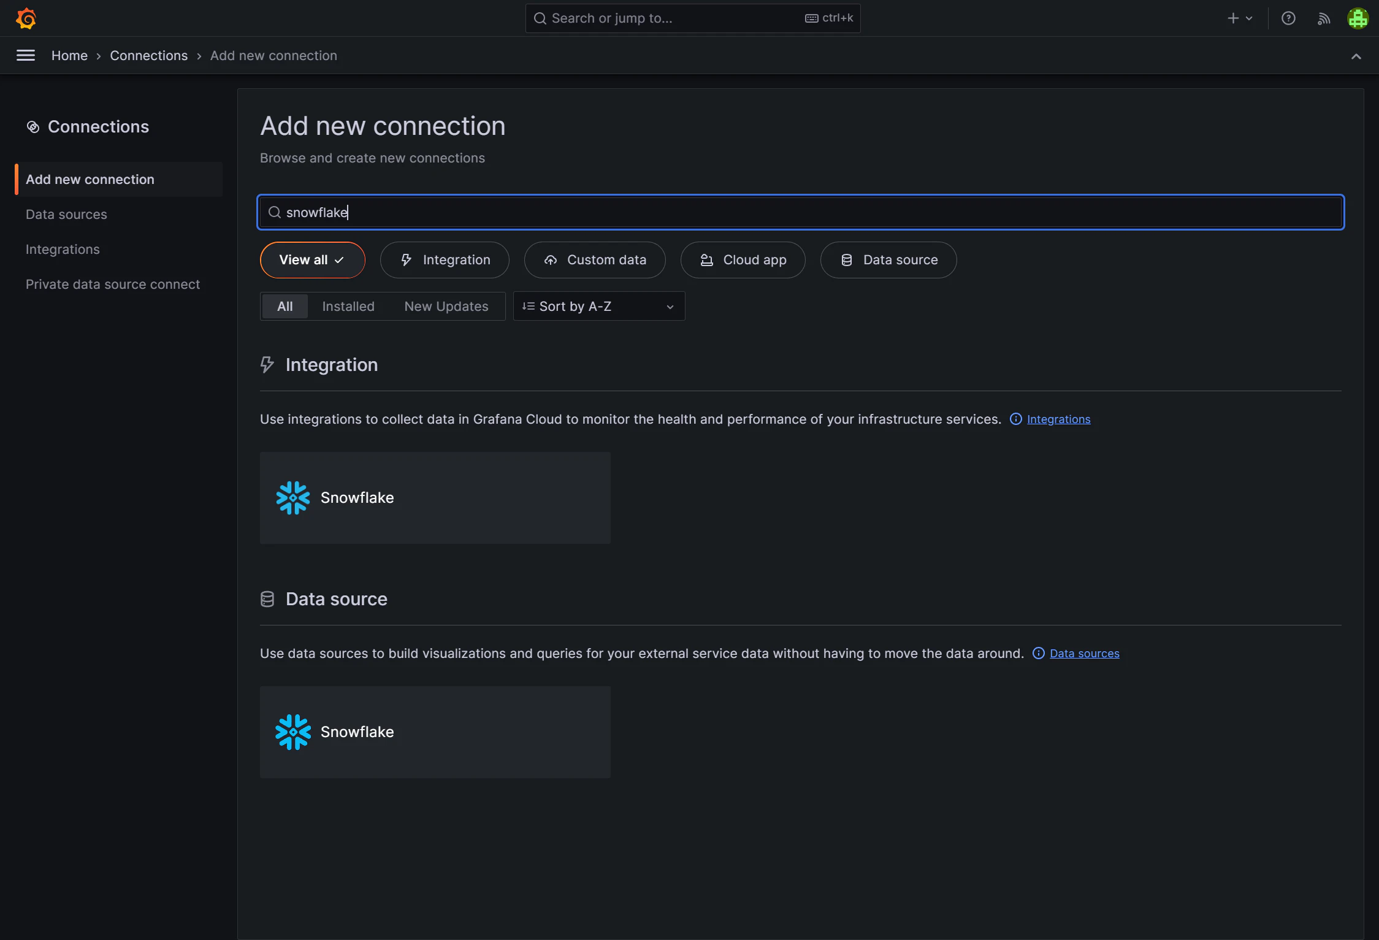1379x940 pixels.
Task: Navigate to Connections breadcrumb
Action: [148, 55]
